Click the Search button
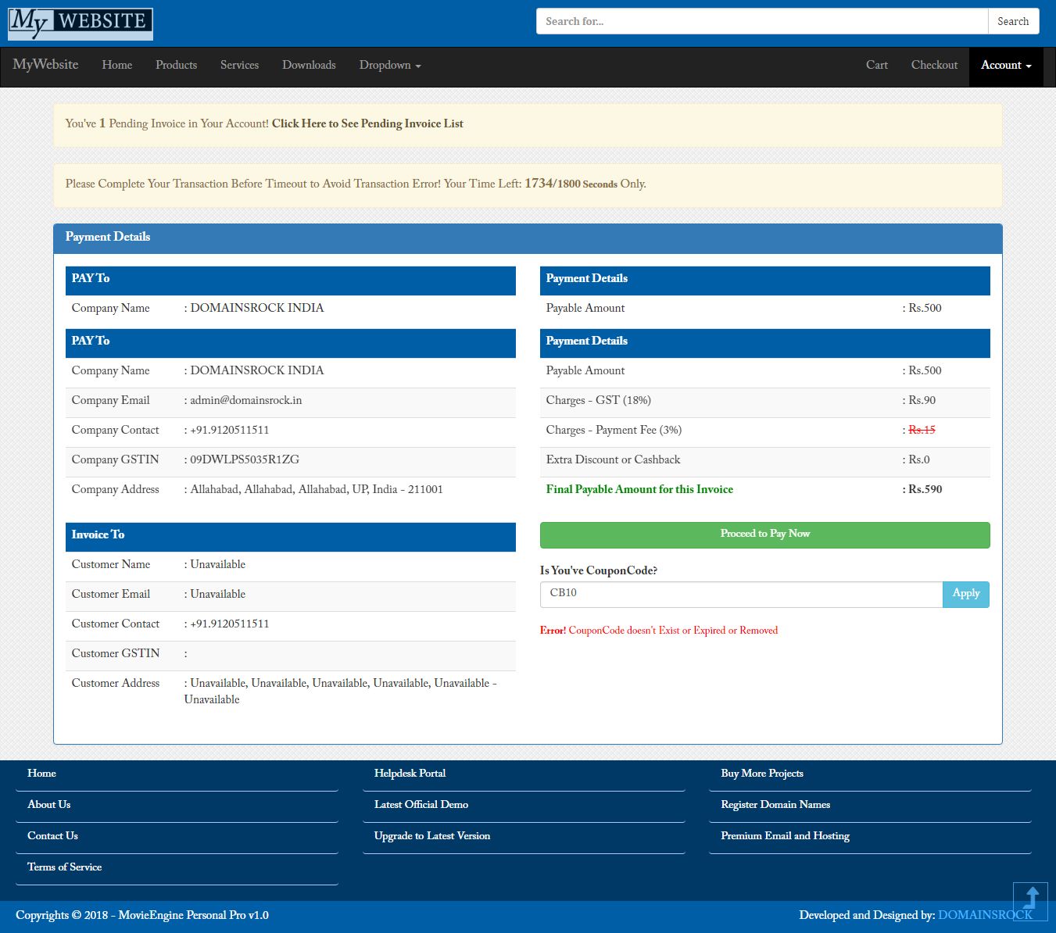Image resolution: width=1056 pixels, height=933 pixels. tap(1013, 22)
